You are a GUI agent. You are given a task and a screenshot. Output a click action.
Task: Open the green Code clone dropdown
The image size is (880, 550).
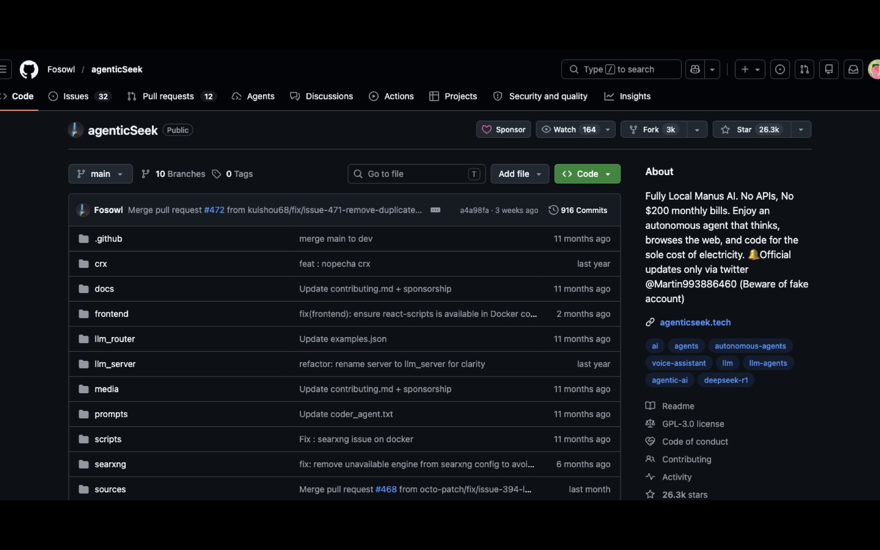pos(587,174)
